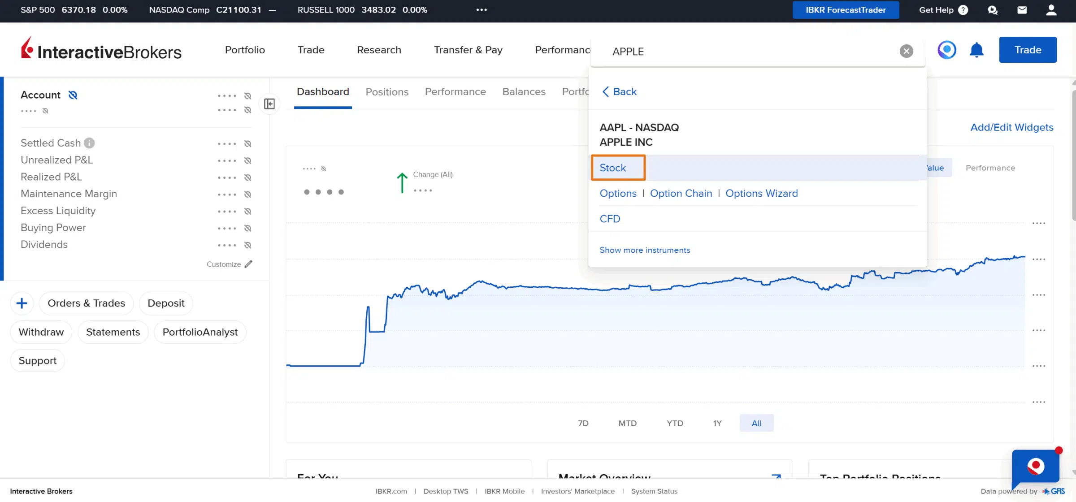Toggle Dividends value visibility
The height and width of the screenshot is (502, 1076).
point(247,245)
